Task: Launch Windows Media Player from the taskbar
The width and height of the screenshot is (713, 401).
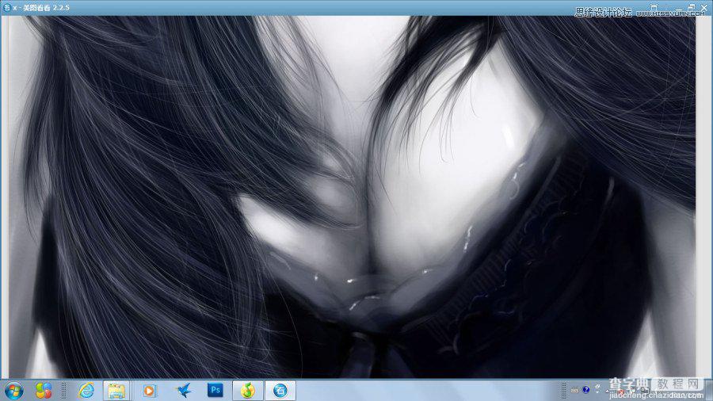Action: (149, 391)
